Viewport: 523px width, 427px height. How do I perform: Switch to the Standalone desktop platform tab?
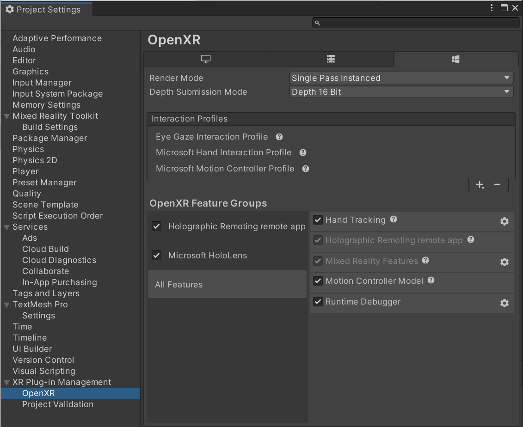click(206, 59)
